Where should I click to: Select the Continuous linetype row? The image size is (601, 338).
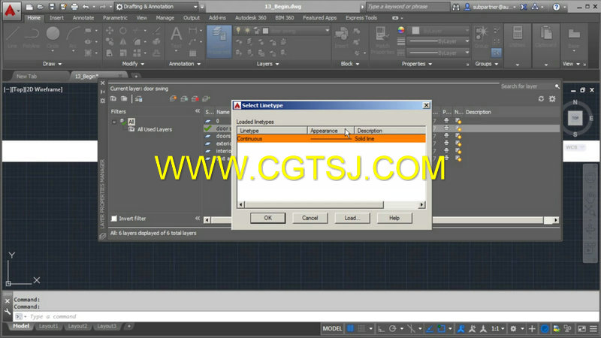[331, 139]
